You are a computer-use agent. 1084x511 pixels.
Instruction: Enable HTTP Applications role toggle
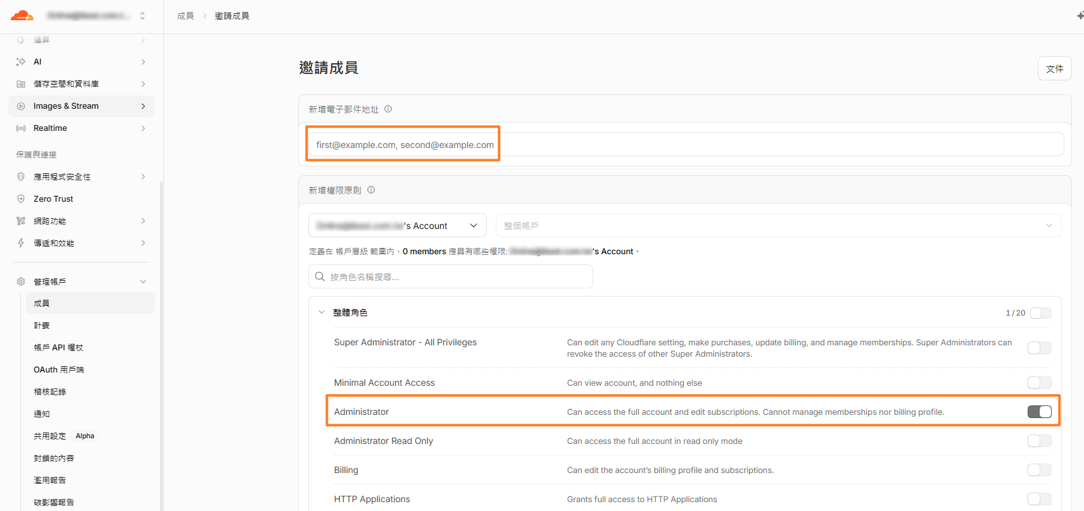coord(1040,499)
